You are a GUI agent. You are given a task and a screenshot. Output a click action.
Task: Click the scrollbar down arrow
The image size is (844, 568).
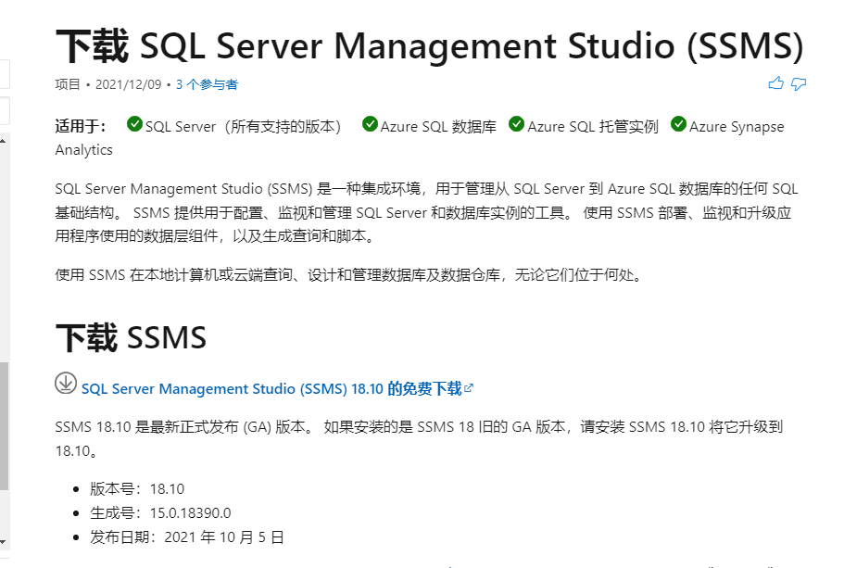[3, 542]
